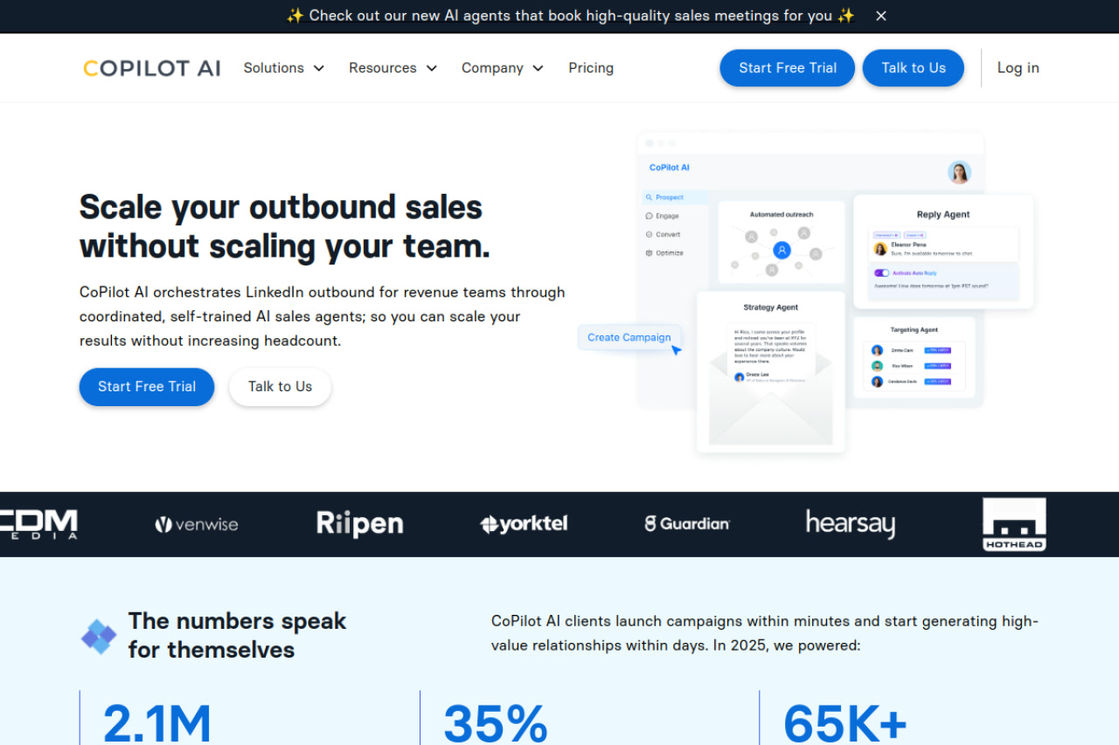
Task: Click the "CoPilot AI" title in the dashboard preview
Action: tap(670, 168)
